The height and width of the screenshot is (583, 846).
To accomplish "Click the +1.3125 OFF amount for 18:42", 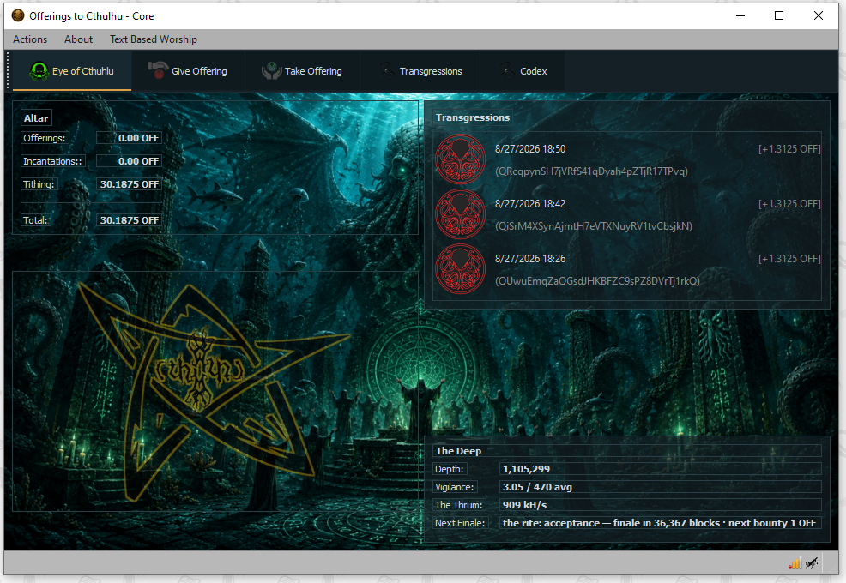I will [789, 204].
